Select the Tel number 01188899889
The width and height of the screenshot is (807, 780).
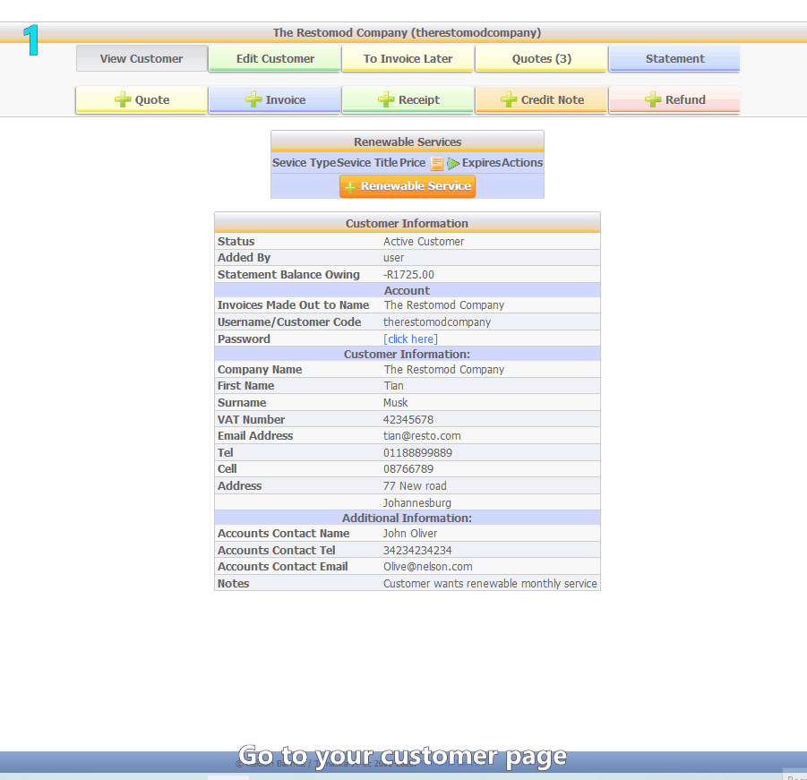pos(418,453)
